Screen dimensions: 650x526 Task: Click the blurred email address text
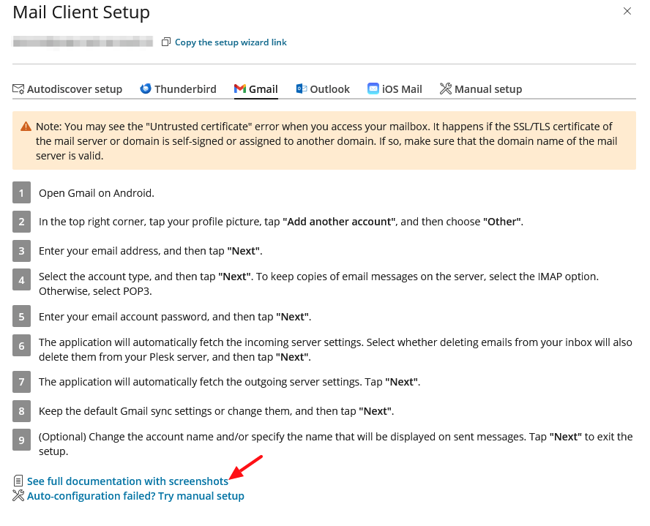[83, 42]
